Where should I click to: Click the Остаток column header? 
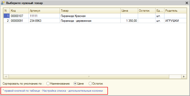pyautogui.click(x=147, y=11)
